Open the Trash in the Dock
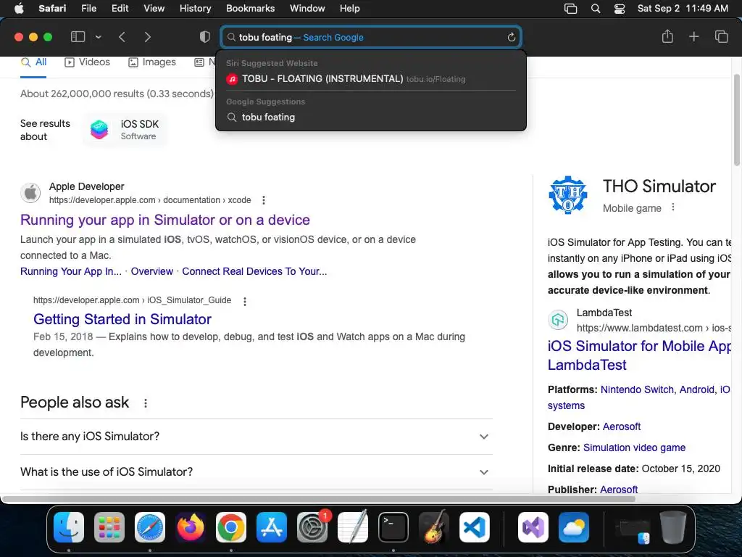This screenshot has width=742, height=557. pos(673,527)
